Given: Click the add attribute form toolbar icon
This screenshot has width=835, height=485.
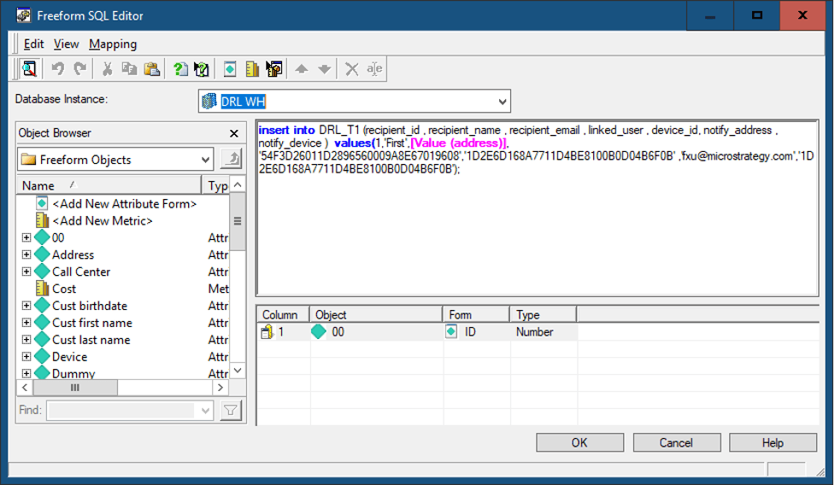Looking at the screenshot, I should (x=230, y=69).
